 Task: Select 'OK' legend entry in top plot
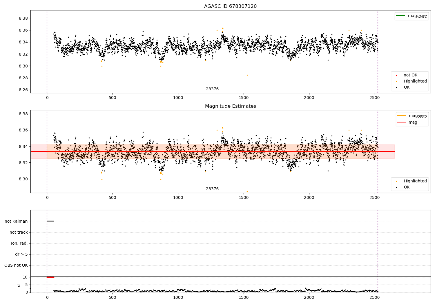tap(402, 87)
